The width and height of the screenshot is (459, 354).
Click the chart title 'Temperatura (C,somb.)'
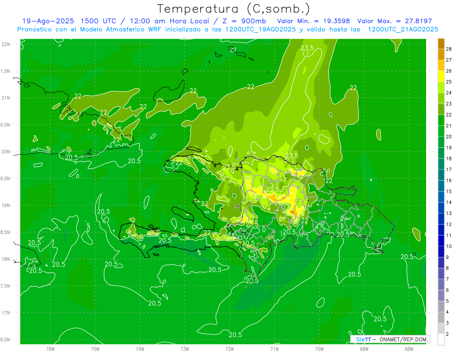click(233, 9)
